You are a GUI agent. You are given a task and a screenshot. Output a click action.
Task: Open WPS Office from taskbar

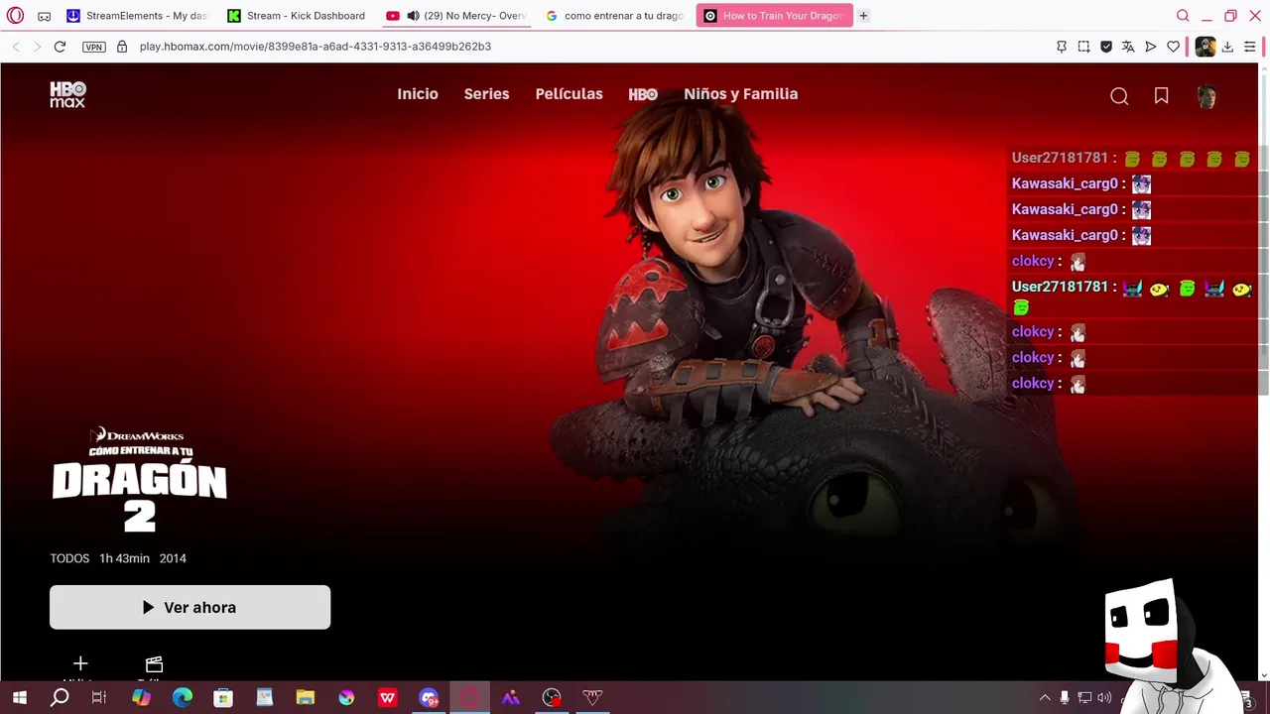tap(387, 698)
